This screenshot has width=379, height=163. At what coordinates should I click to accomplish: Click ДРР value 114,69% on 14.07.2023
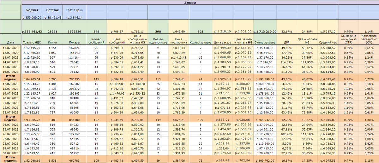coord(287,63)
